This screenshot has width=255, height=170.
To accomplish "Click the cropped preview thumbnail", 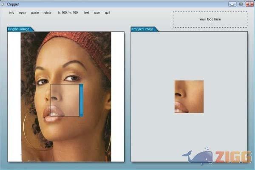I will pos(189,96).
